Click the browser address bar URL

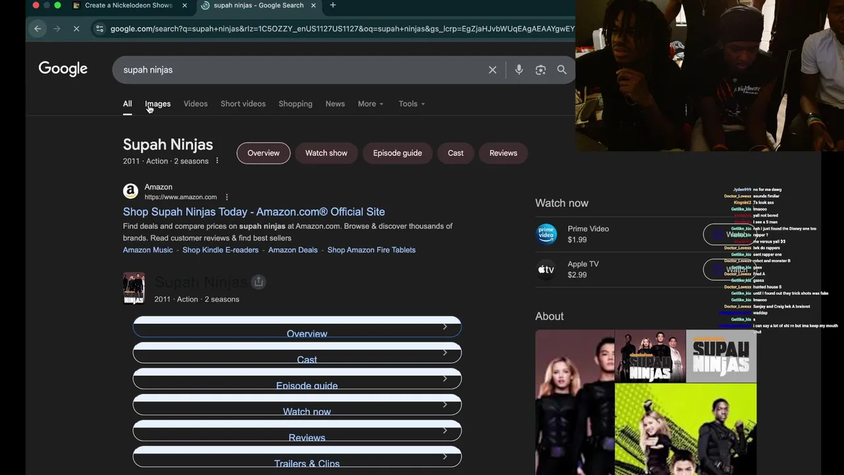point(342,28)
